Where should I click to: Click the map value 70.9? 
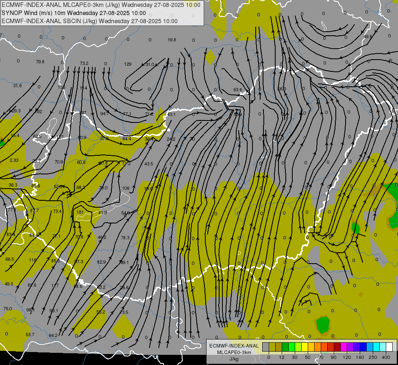pyautogui.click(x=59, y=161)
